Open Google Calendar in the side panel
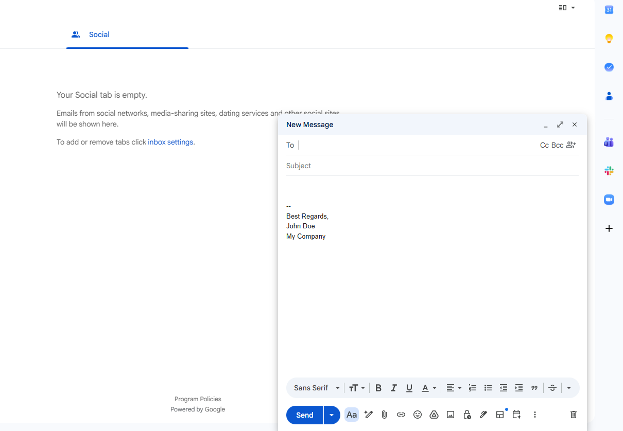 point(609,10)
